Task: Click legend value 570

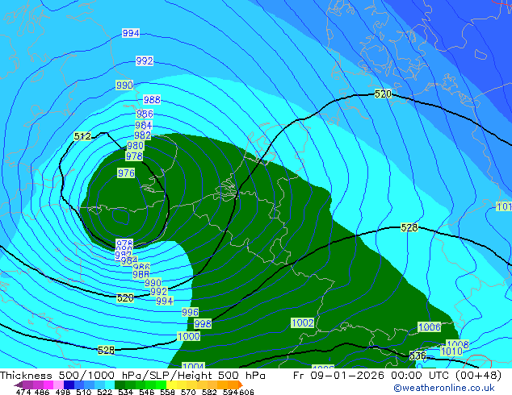Action: tap(188, 392)
